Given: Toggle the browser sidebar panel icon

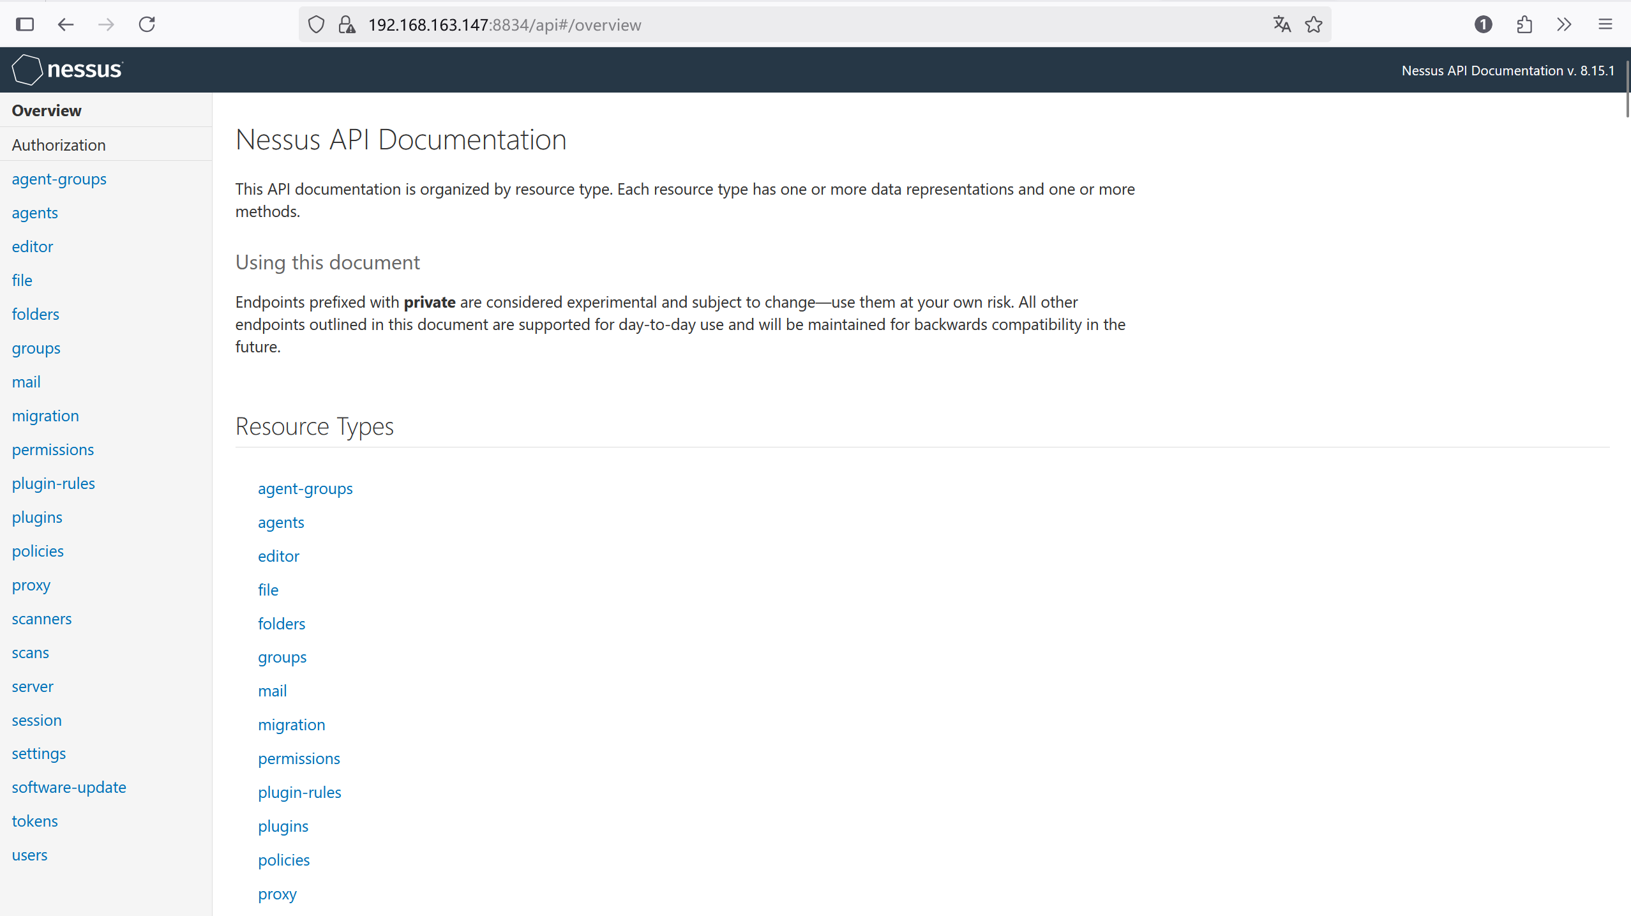Looking at the screenshot, I should [x=25, y=25].
